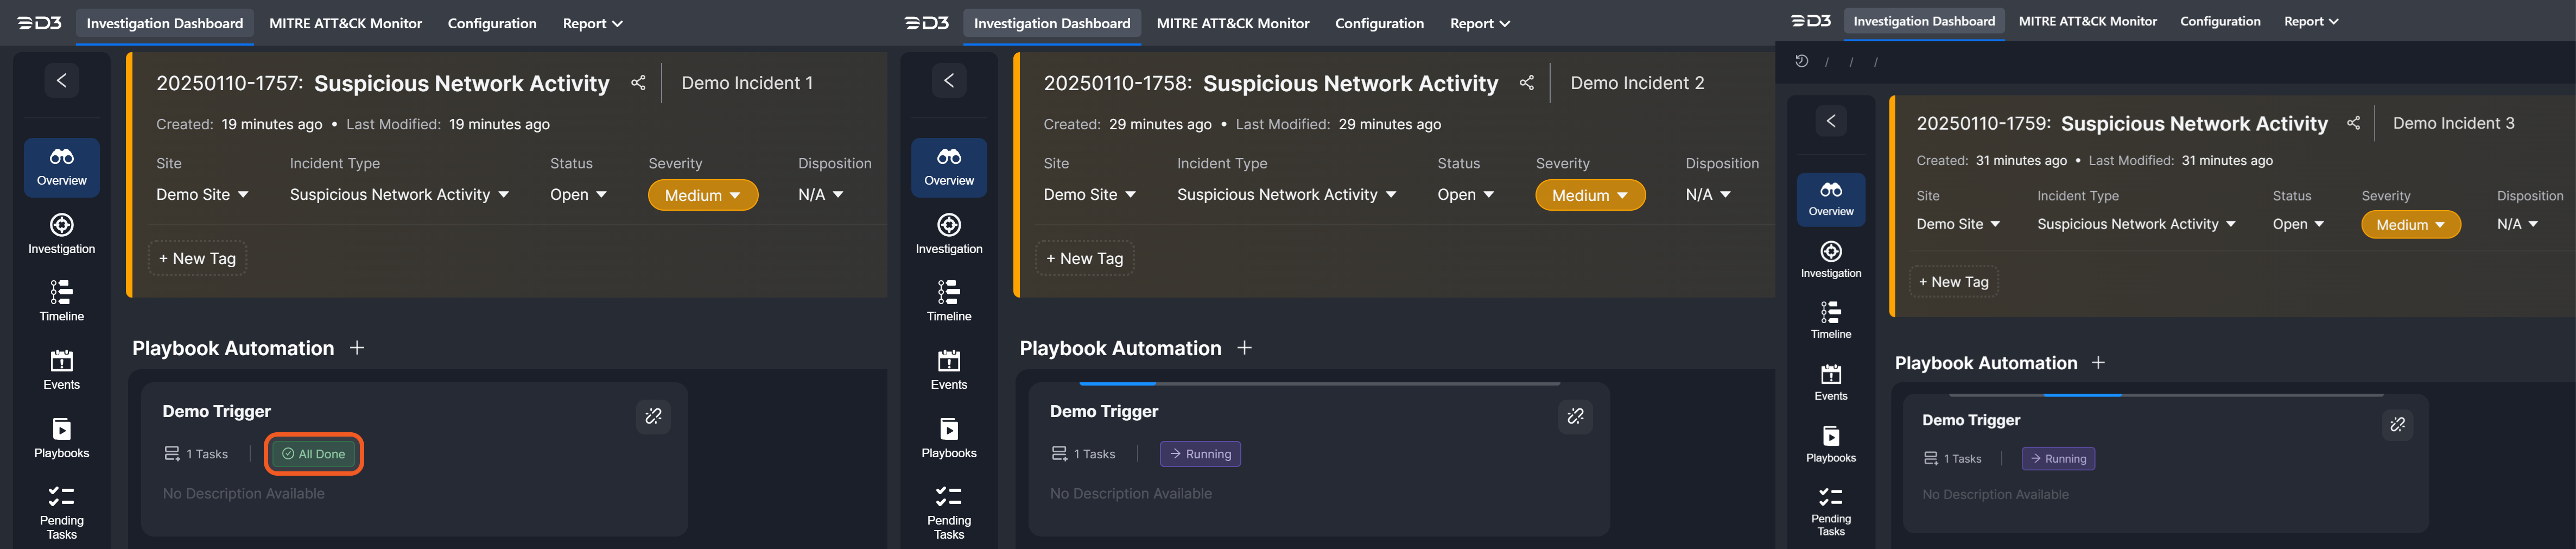The height and width of the screenshot is (549, 2576).
Task: Open Medium severity dropdown for incident 20250110-1757
Action: [702, 195]
